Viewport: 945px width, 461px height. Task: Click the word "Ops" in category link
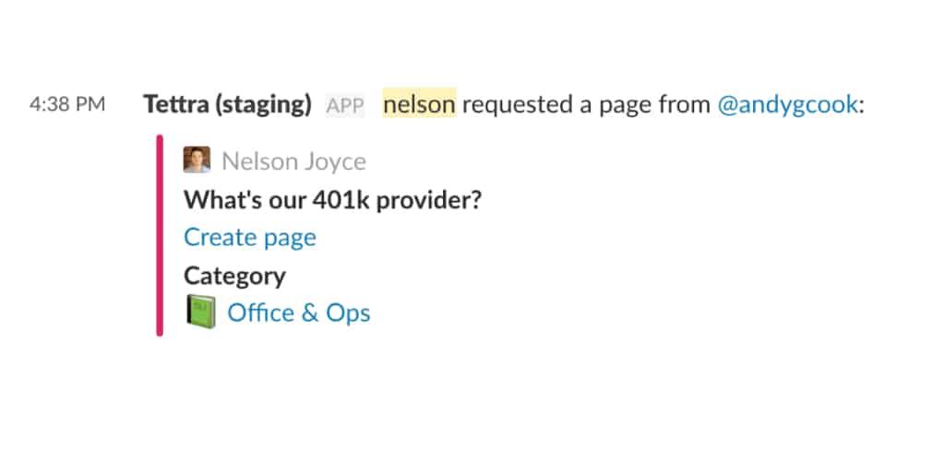[x=348, y=313]
